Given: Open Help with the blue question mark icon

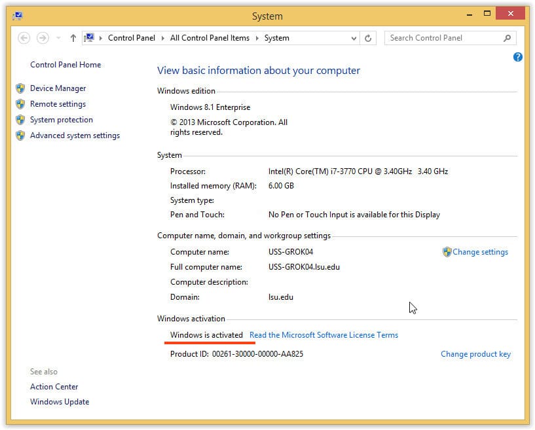Looking at the screenshot, I should pyautogui.click(x=518, y=58).
